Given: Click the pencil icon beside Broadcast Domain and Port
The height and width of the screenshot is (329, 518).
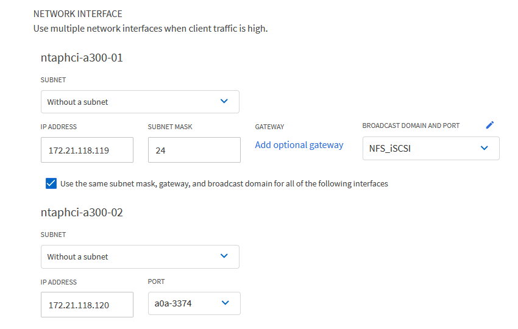Looking at the screenshot, I should (490, 125).
